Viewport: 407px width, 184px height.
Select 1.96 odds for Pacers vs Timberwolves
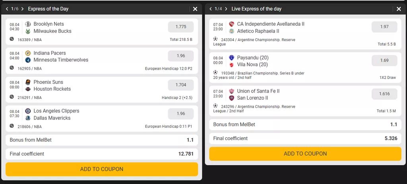pyautogui.click(x=181, y=56)
